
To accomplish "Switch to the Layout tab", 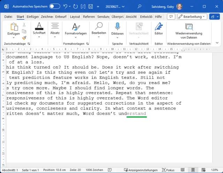I will coord(75,16).
